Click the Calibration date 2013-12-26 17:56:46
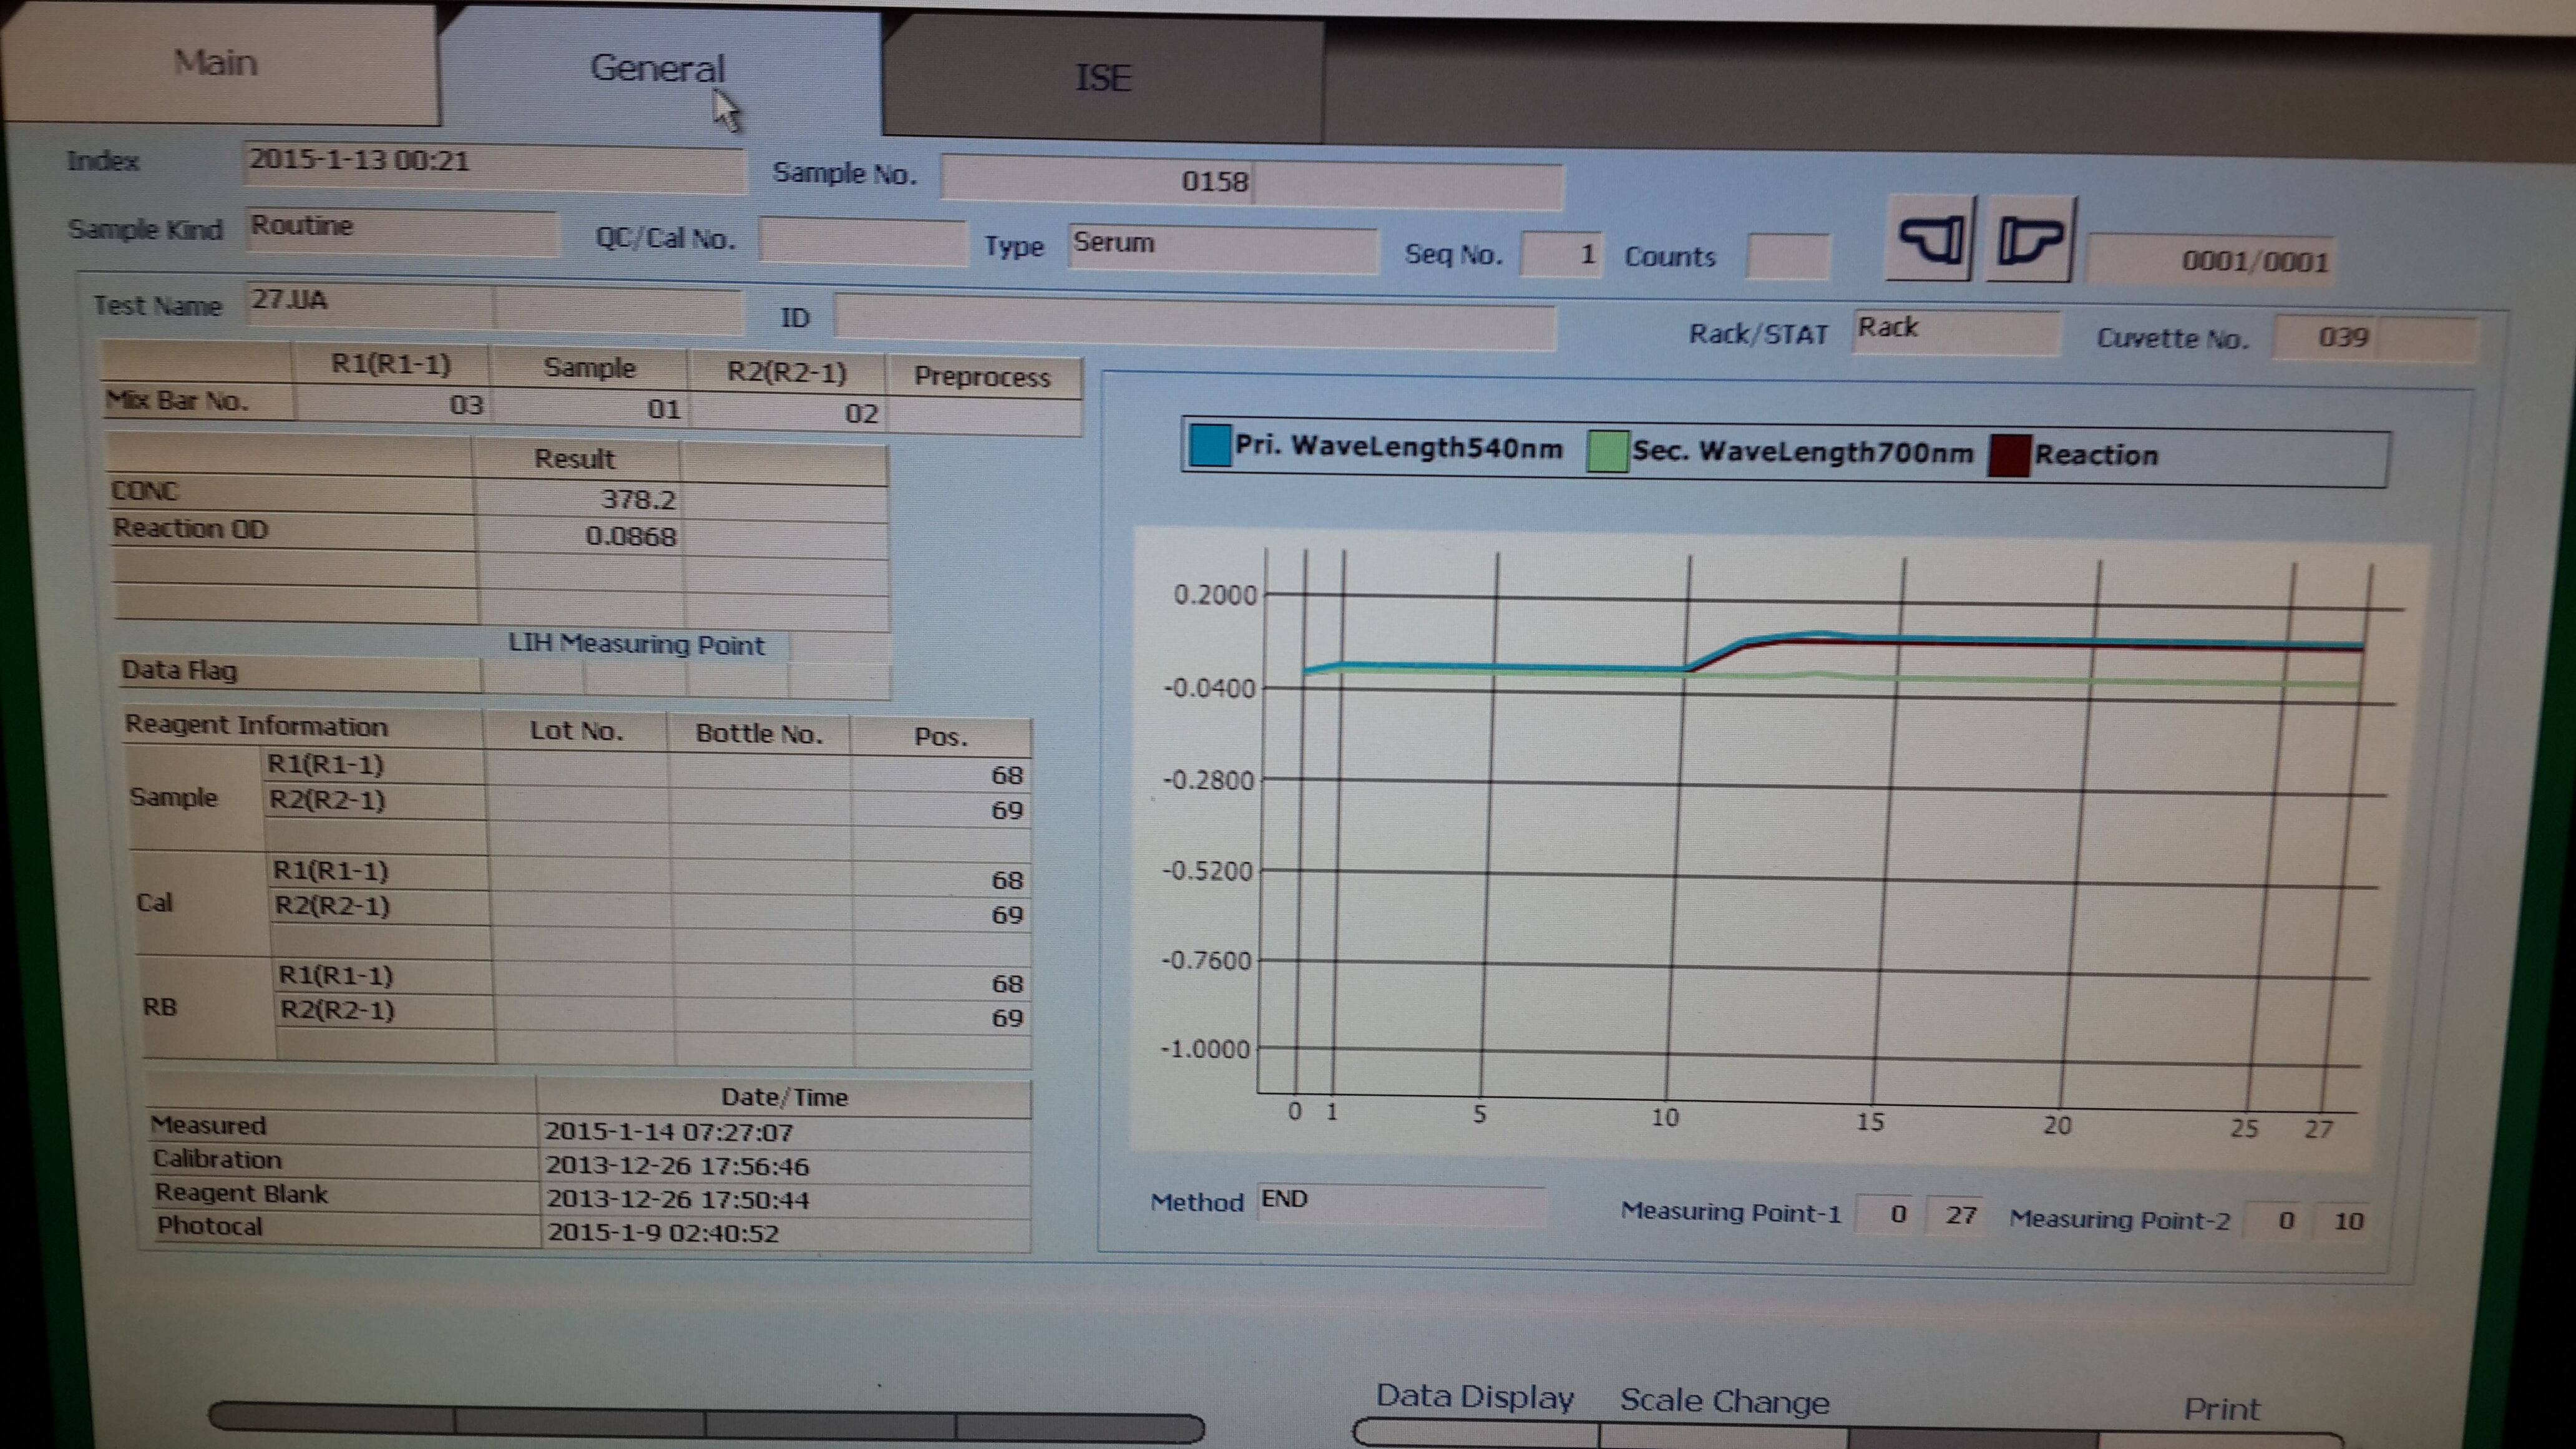This screenshot has width=2576, height=1449. [x=785, y=1167]
